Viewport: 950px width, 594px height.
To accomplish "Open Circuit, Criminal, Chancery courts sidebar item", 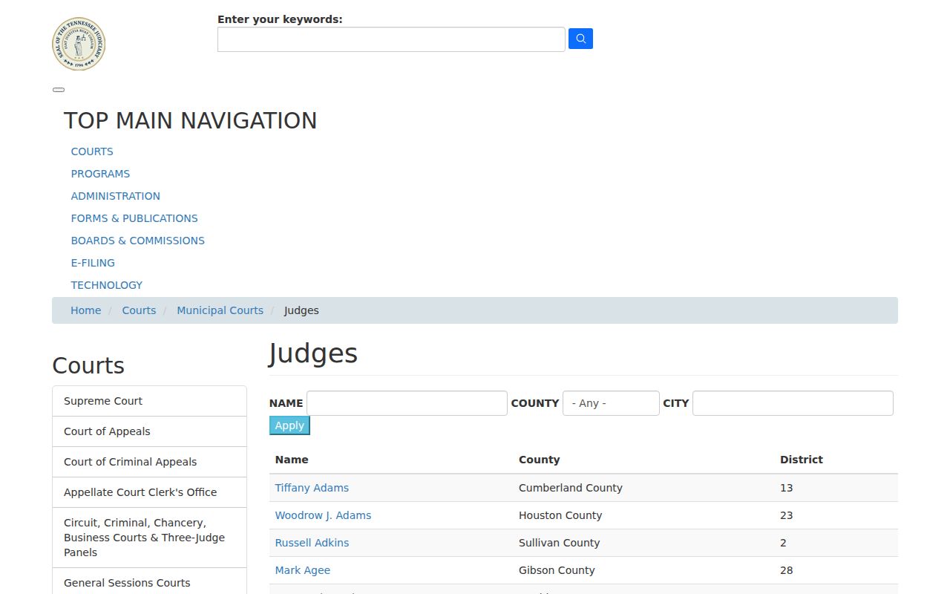I will tap(149, 538).
